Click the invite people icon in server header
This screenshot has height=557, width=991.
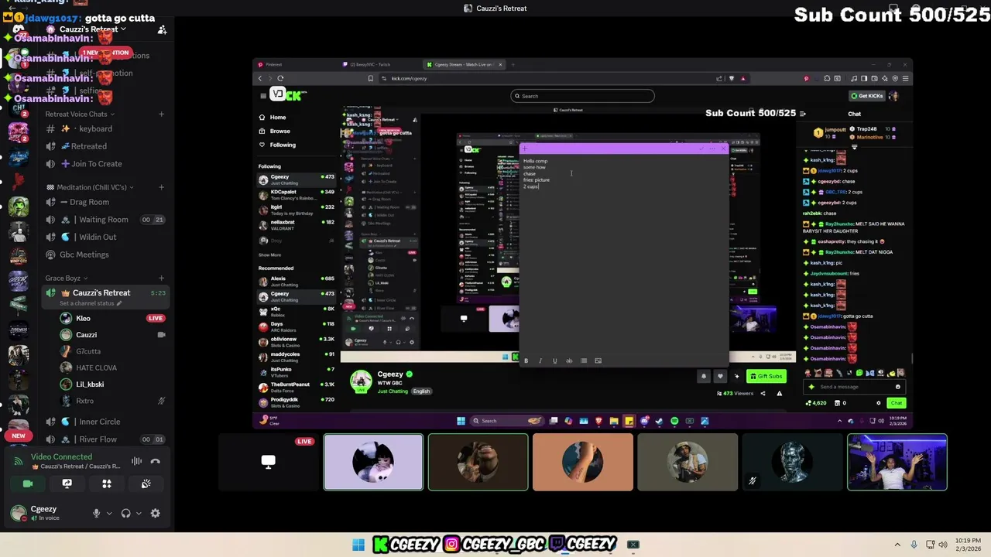[x=162, y=29]
